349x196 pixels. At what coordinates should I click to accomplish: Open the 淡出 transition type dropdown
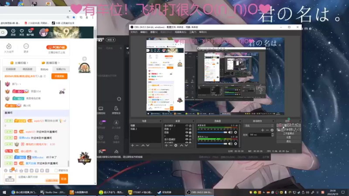[x=259, y=125]
